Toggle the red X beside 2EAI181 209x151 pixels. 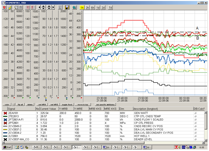point(5,113)
